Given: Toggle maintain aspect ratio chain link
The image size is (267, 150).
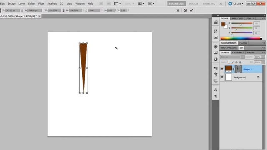Looking at the screenshot, I should tap(63, 10).
